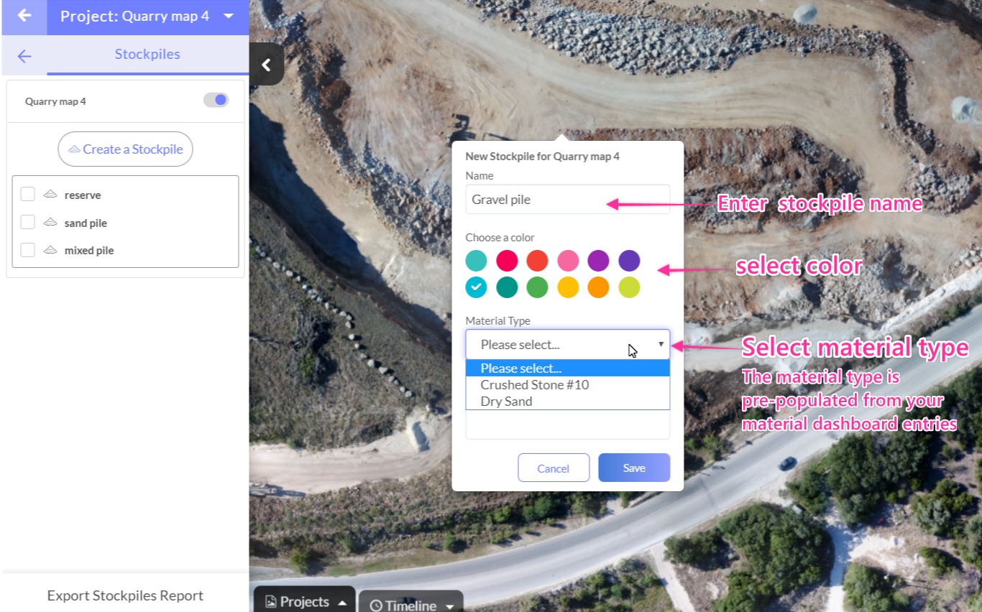The image size is (982, 612).
Task: Choose the light pink color swatch
Action: tap(568, 261)
